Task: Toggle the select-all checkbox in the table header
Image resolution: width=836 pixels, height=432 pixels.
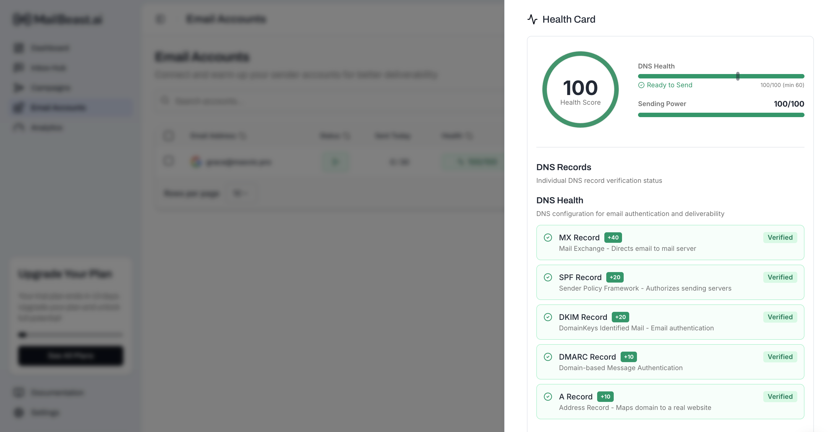Action: coord(168,136)
